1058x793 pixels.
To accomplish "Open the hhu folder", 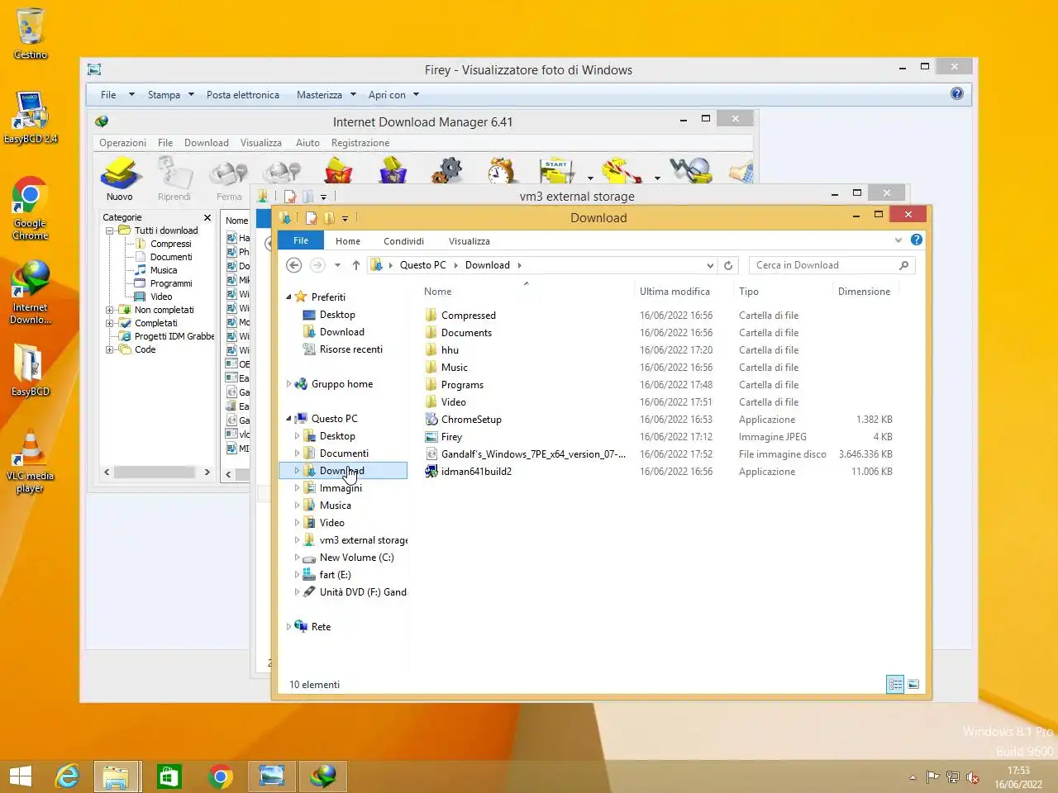I will 450,350.
